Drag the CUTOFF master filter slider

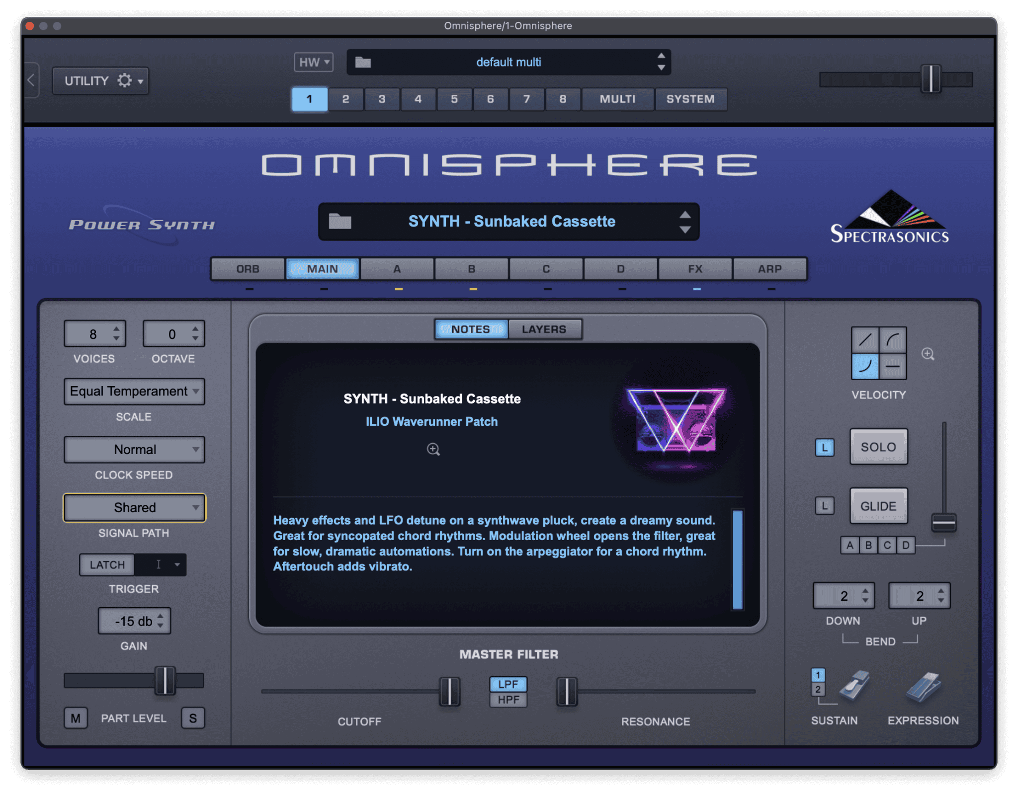click(437, 688)
